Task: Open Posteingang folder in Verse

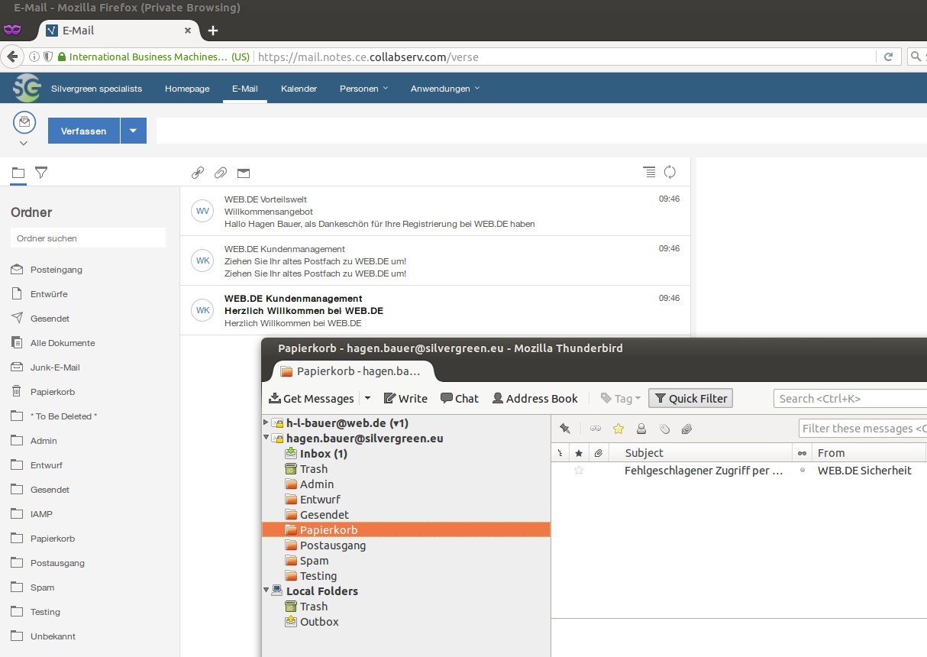Action: (57, 270)
